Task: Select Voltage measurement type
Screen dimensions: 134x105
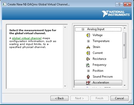Action: [98, 35]
